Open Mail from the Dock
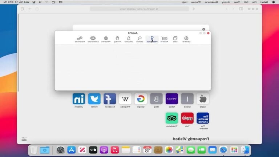This screenshot has height=157, width=279. (x=213, y=150)
